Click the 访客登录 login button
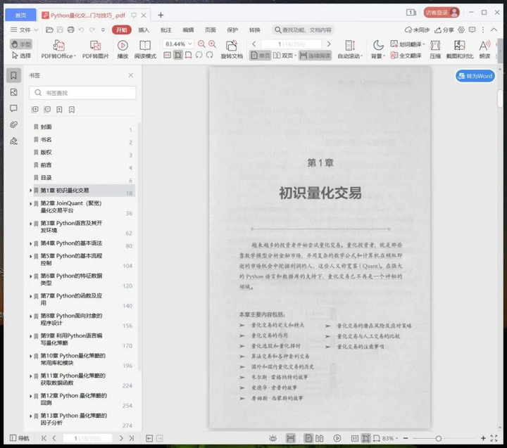 [442, 13]
